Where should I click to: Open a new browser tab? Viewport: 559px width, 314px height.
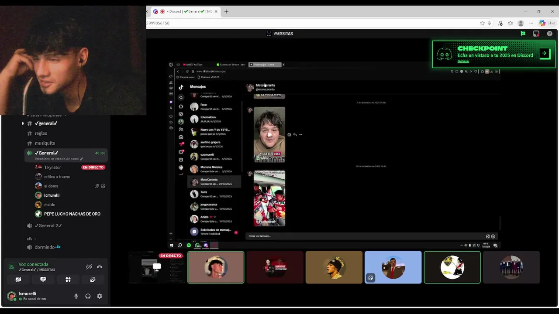[x=226, y=11]
